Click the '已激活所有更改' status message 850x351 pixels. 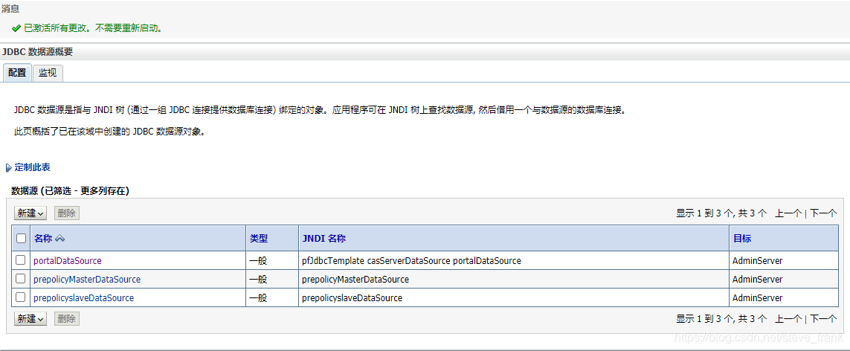[93, 28]
